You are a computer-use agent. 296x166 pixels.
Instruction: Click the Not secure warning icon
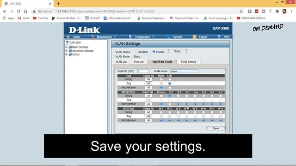34,11
